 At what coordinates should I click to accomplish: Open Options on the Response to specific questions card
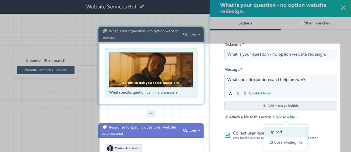(x=192, y=130)
